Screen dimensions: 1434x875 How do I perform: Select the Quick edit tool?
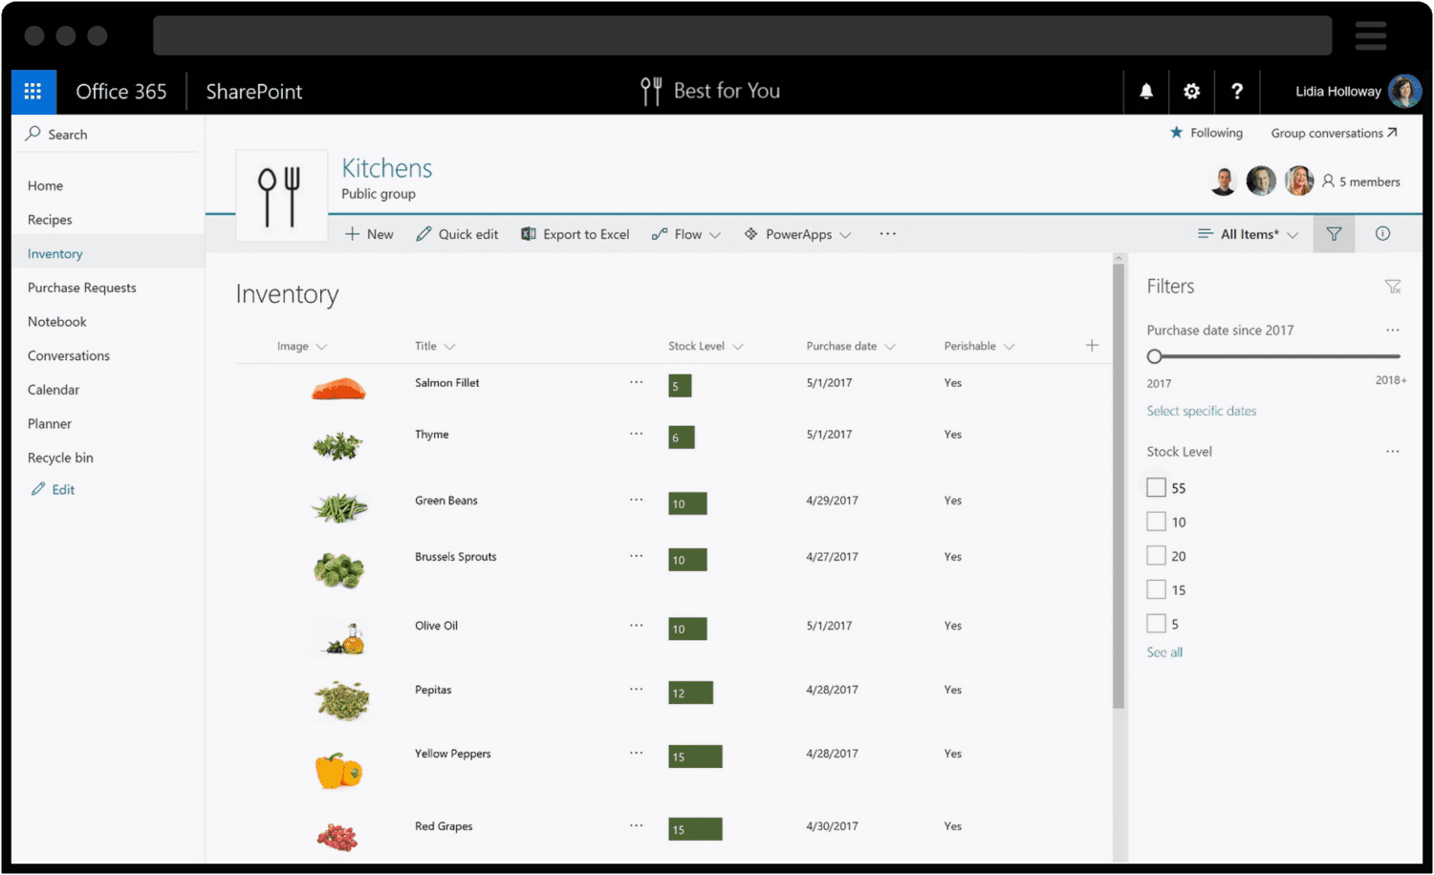coord(457,233)
